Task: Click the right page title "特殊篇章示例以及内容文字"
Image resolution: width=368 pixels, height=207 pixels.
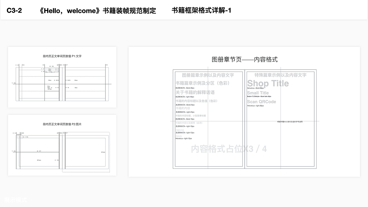Action: [281, 75]
